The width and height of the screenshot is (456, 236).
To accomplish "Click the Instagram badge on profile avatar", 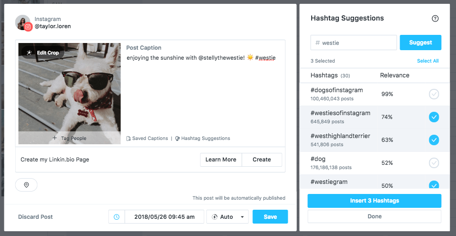I will [28, 27].
